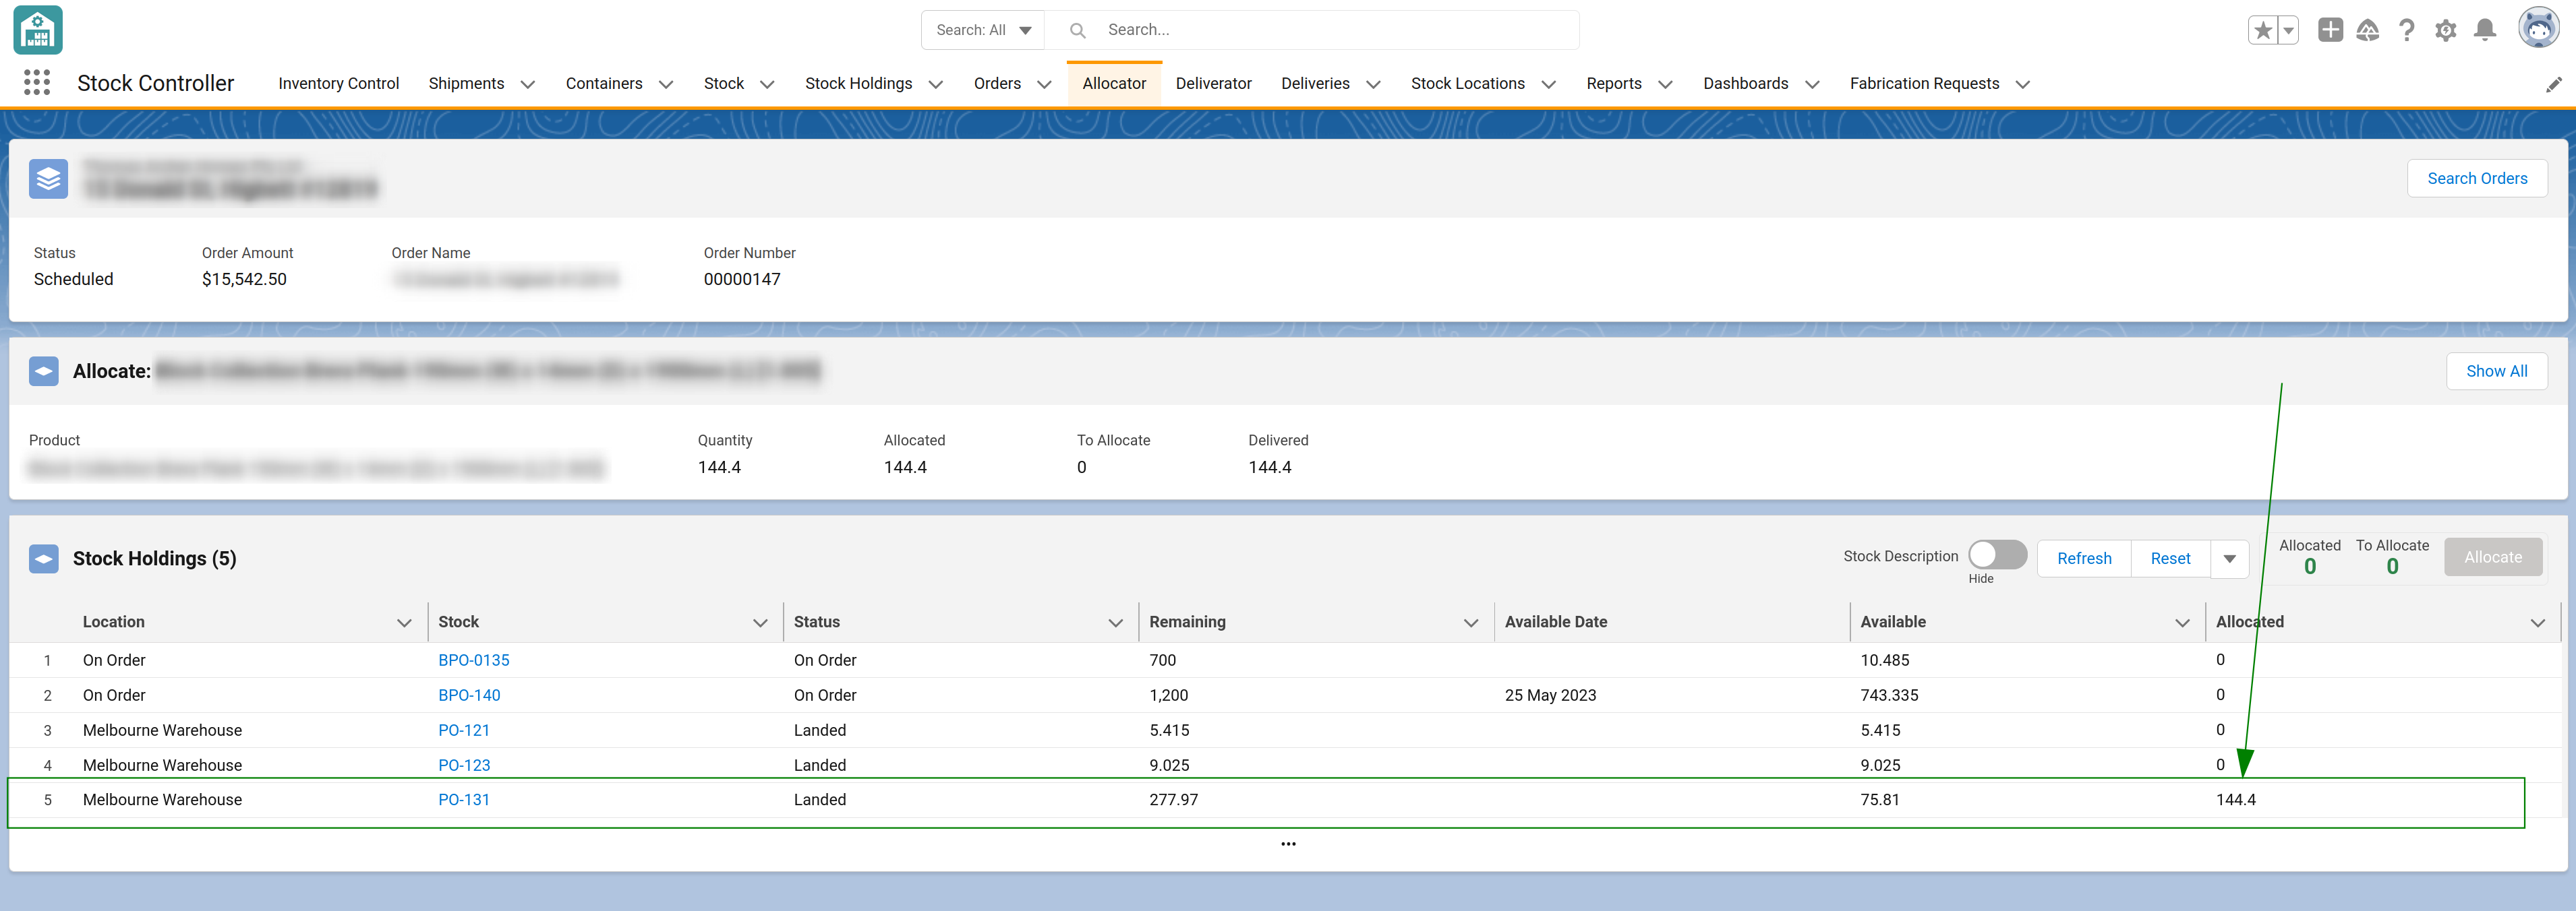
Task: Click the $15,542.50 order amount
Action: (244, 280)
